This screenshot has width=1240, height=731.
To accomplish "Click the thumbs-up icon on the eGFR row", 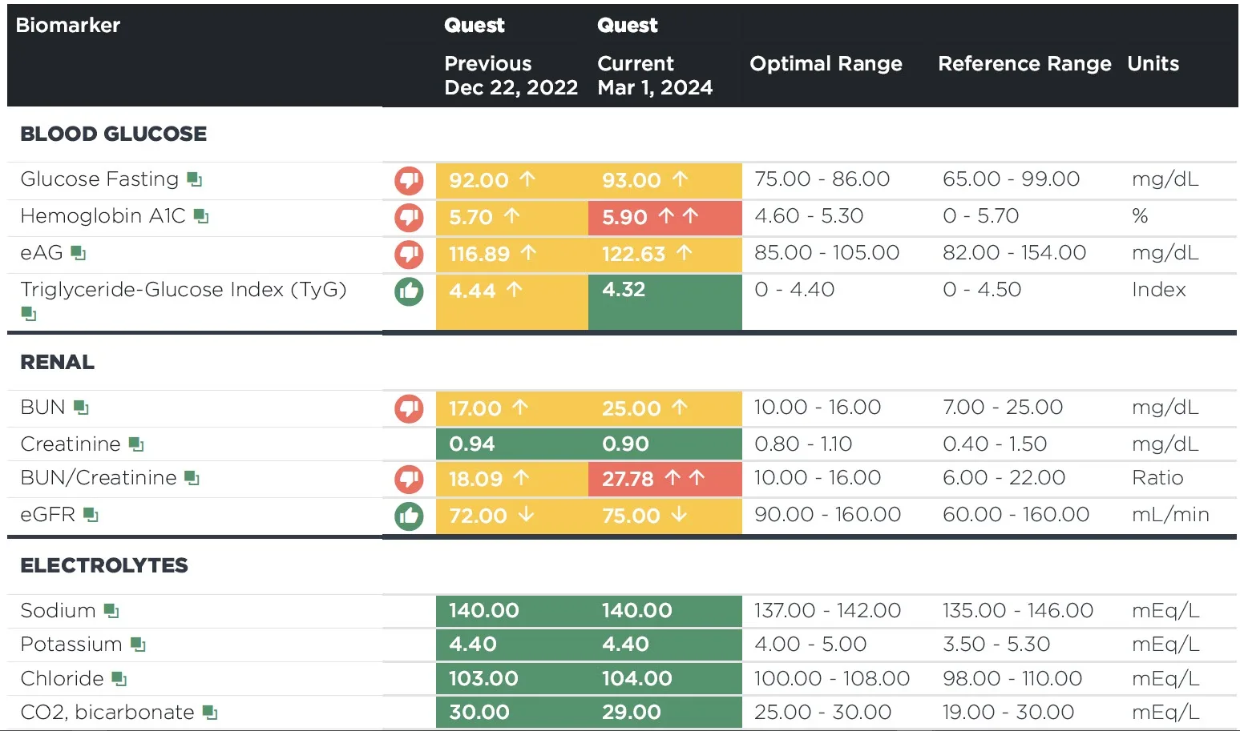I will 409,516.
